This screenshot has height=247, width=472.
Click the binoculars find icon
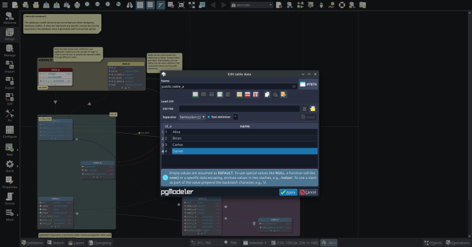pyautogui.click(x=130, y=5)
